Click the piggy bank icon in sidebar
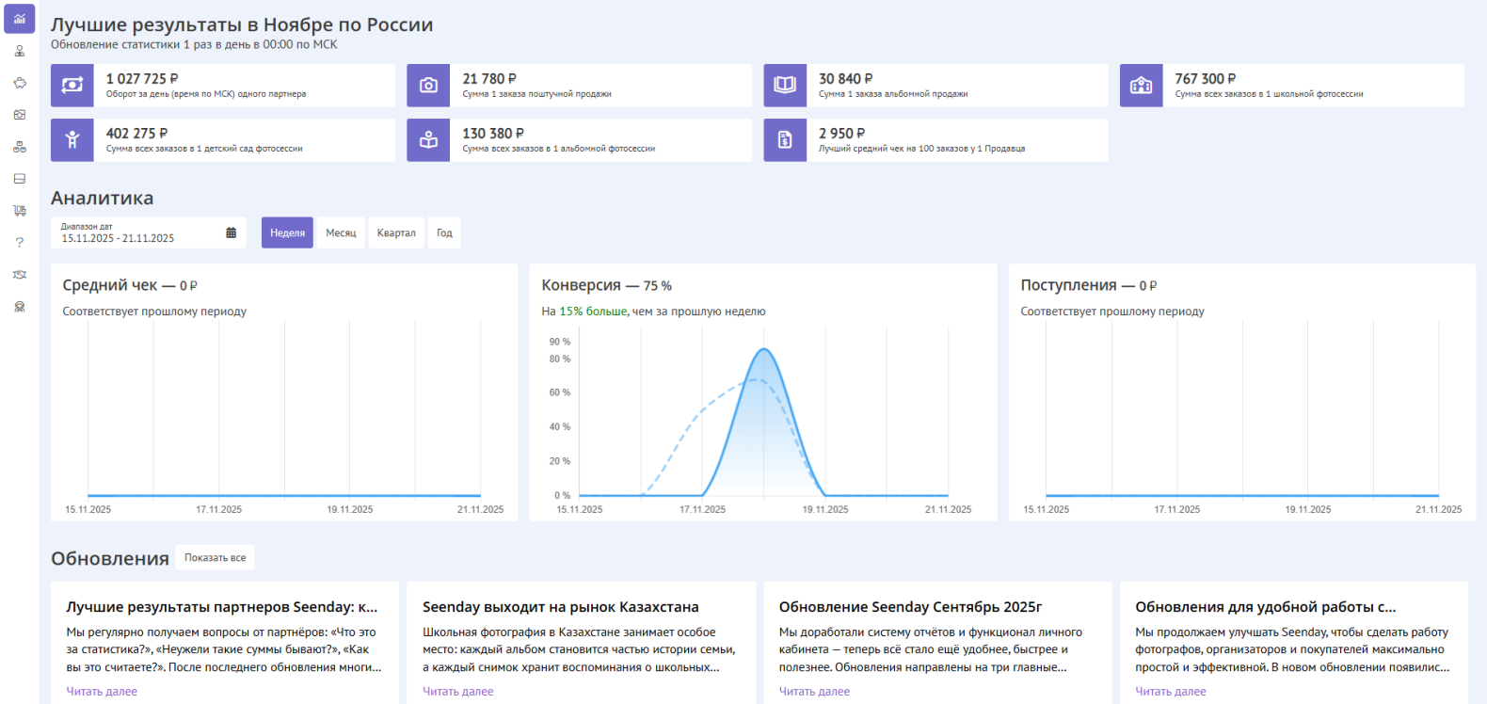 [19, 83]
